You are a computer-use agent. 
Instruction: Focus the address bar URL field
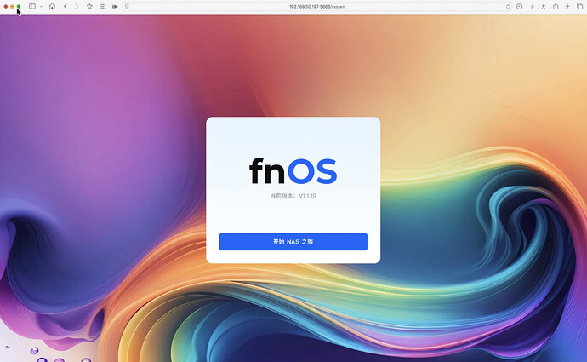pyautogui.click(x=317, y=6)
